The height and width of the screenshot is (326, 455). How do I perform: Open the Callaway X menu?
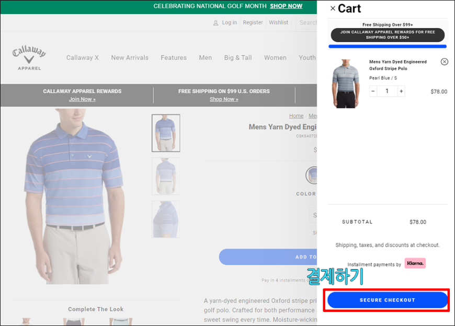pyautogui.click(x=83, y=57)
